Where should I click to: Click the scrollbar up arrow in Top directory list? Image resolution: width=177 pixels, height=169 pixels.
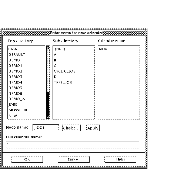click(48, 47)
